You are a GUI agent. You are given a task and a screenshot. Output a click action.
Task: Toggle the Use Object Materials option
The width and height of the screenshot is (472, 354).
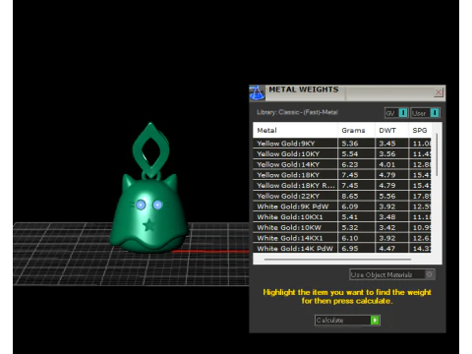[x=392, y=274]
